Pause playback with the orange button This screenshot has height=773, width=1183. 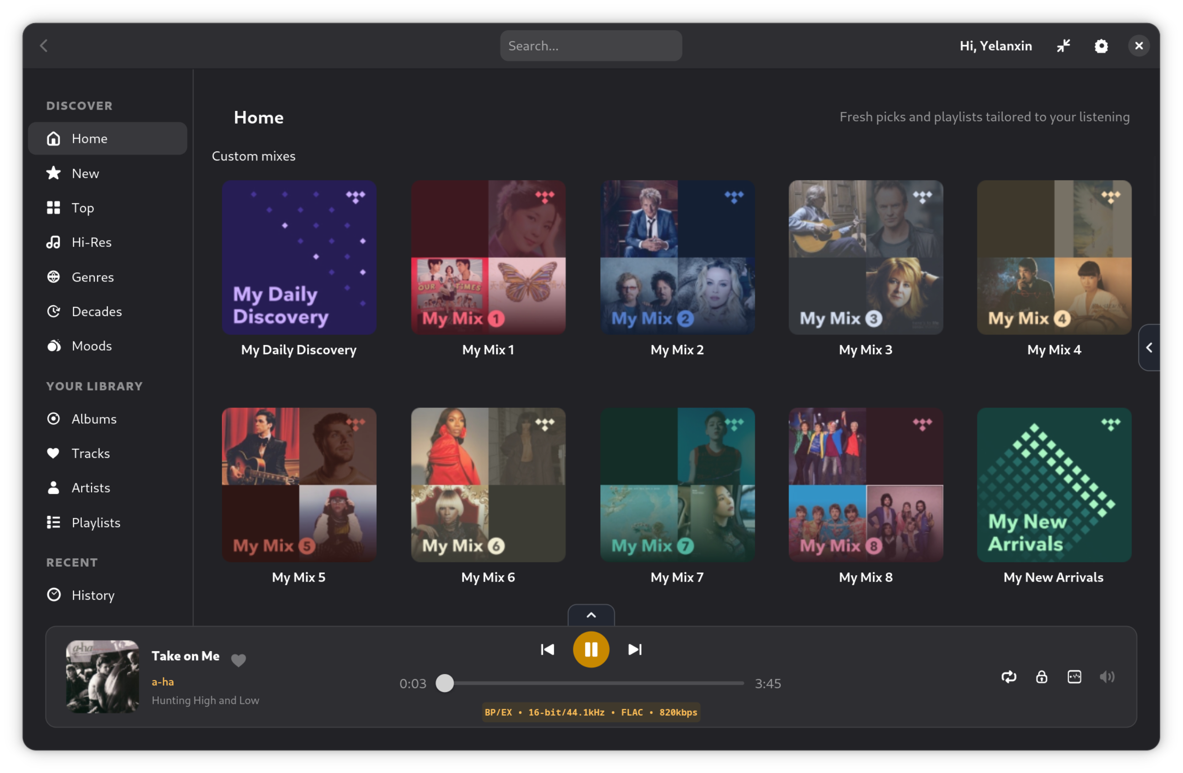coord(591,649)
